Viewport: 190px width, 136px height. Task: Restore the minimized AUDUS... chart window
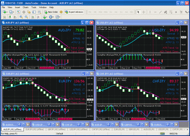(x=19, y=125)
